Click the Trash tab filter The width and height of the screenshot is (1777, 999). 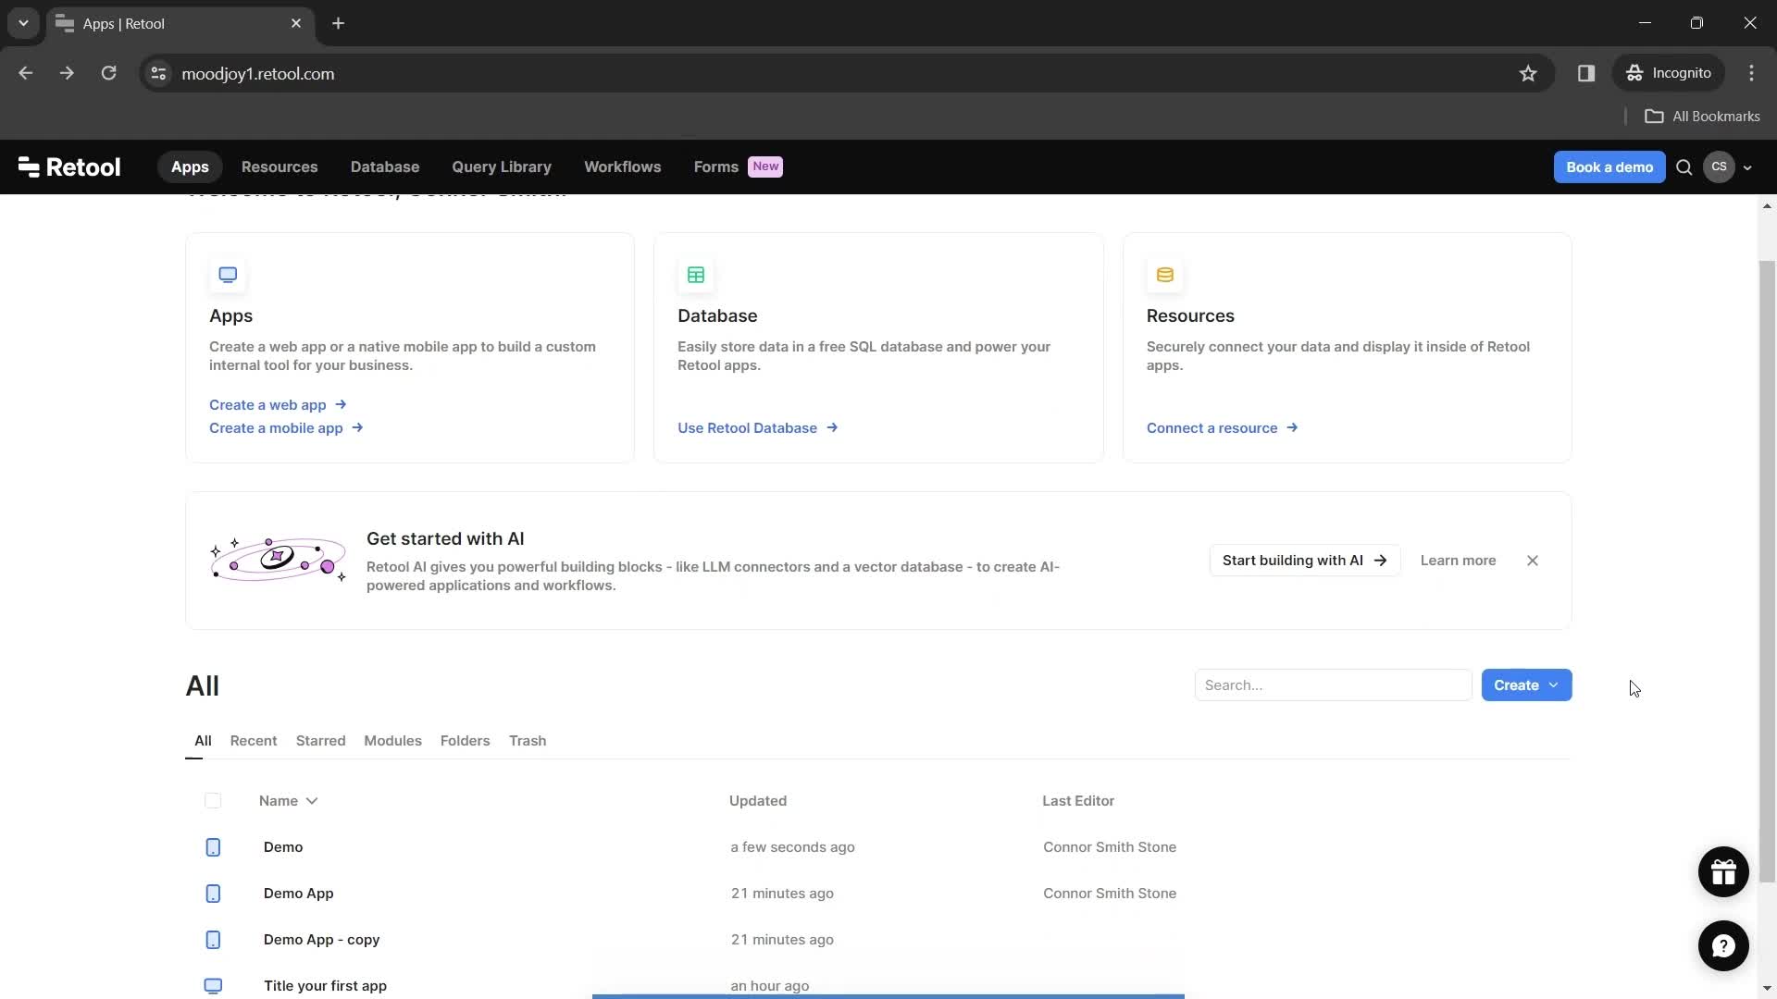click(x=528, y=740)
